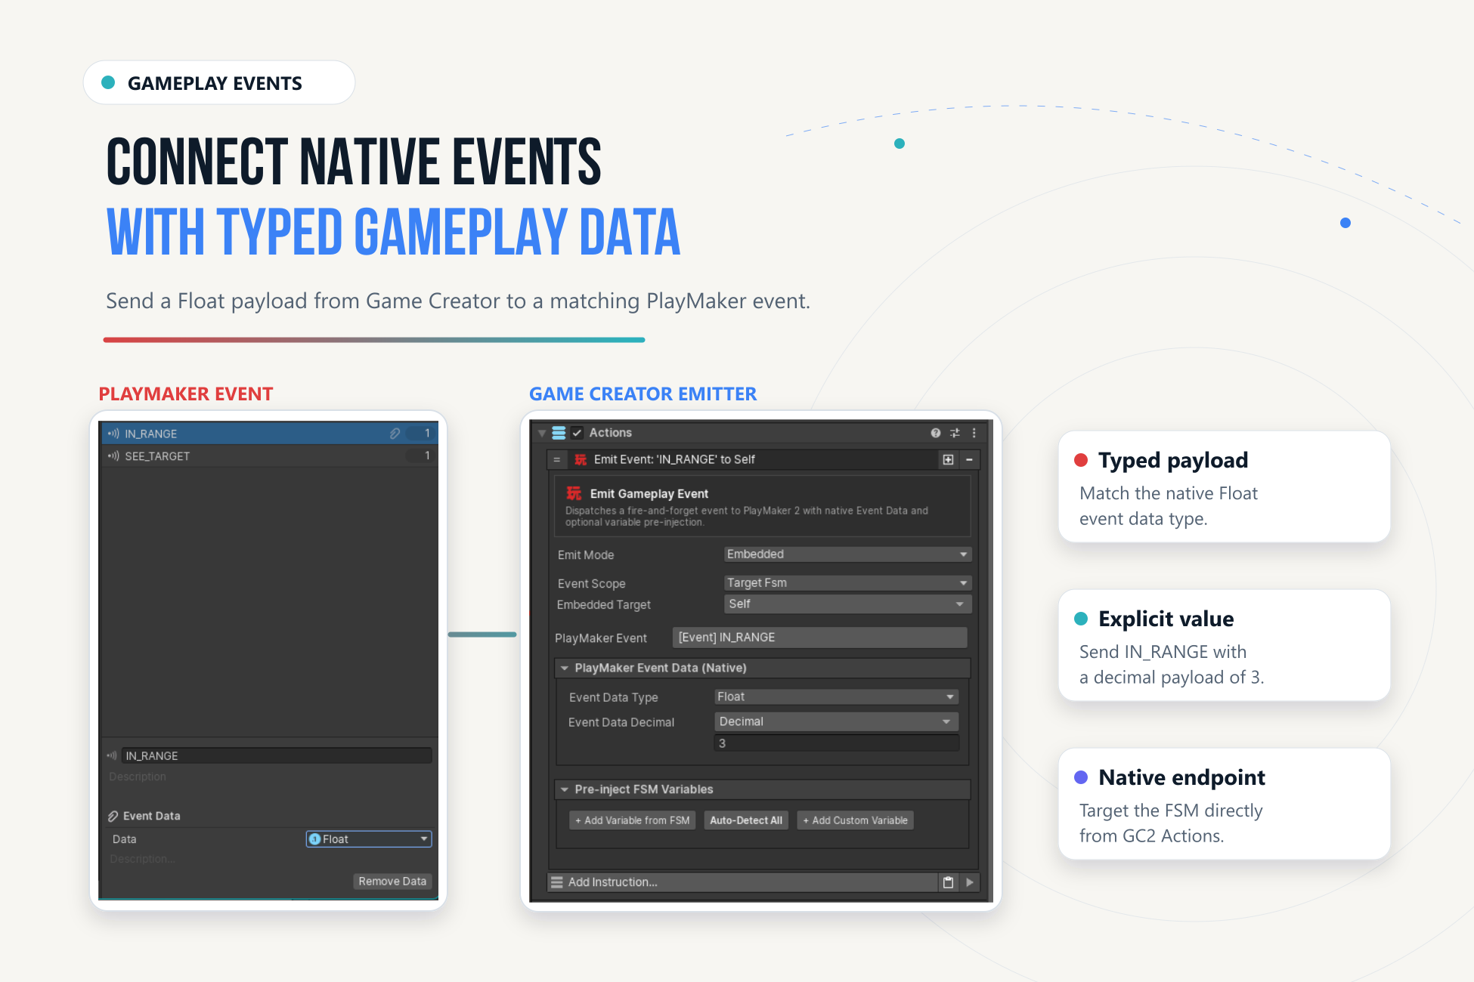Click the Description field below IN_RANGE name
Screen dimensions: 1474x982
(x=269, y=777)
